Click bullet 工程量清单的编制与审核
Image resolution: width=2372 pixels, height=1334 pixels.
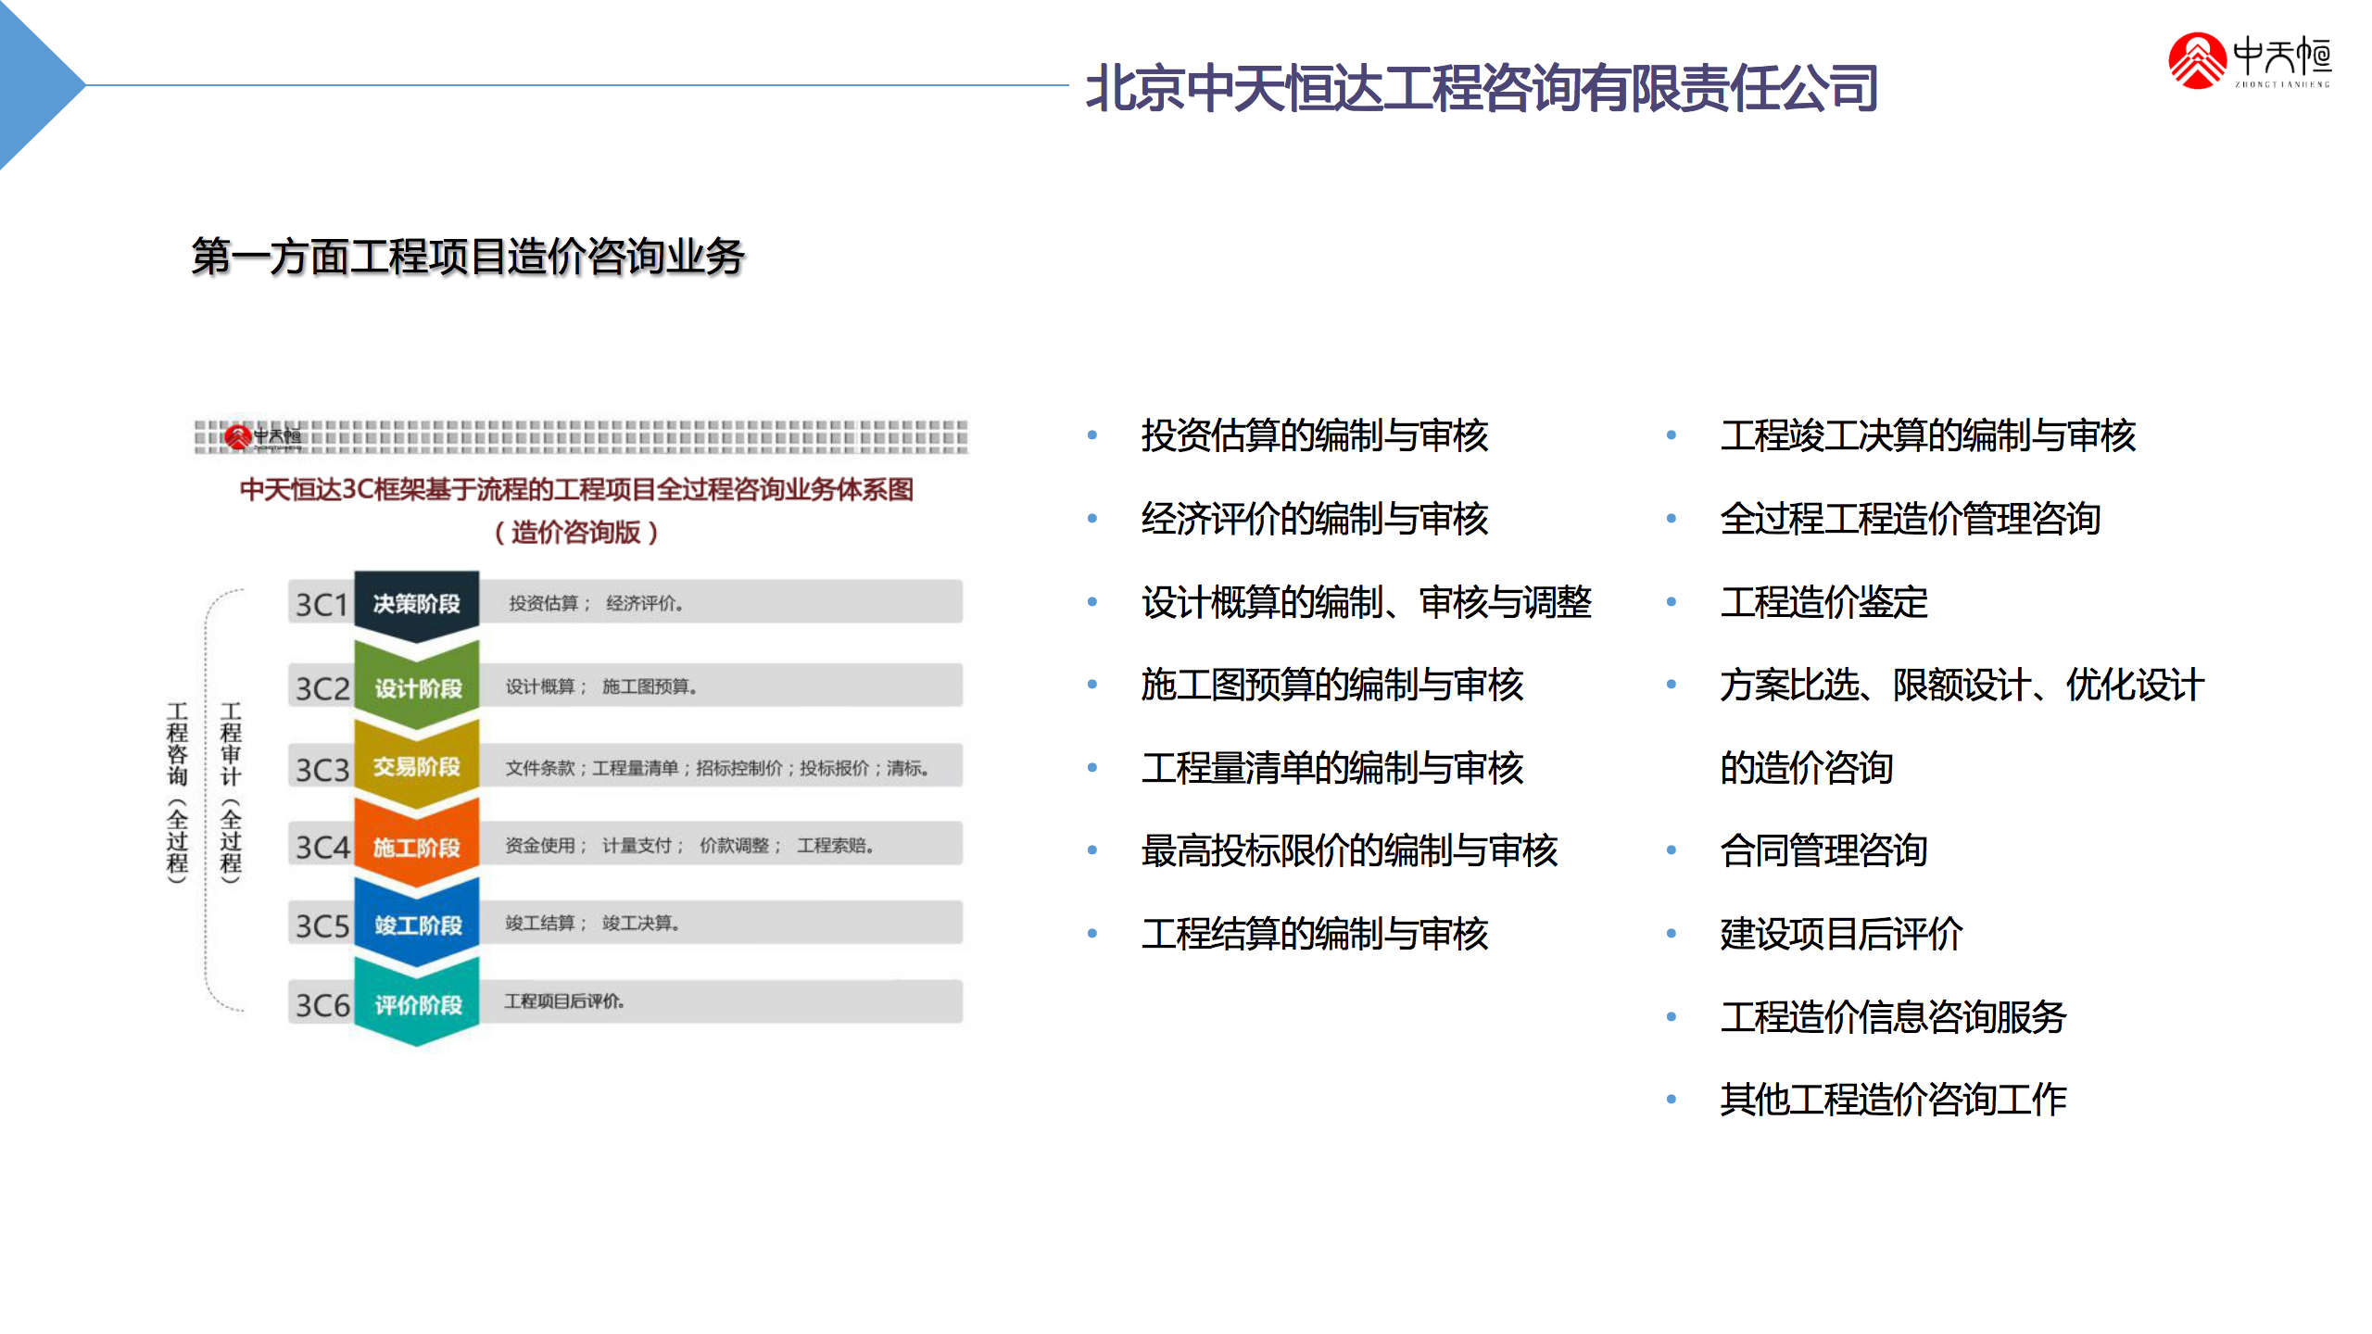pos(1332,768)
